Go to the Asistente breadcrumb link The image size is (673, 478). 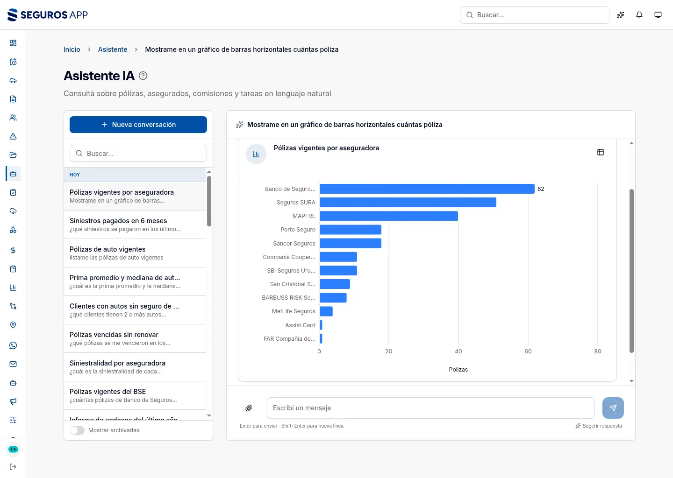tap(113, 49)
